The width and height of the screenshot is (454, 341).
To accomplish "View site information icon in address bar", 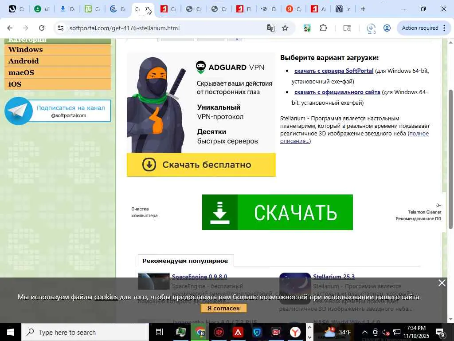I will 60,28.
